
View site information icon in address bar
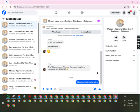pyautogui.click(x=15, y=7)
